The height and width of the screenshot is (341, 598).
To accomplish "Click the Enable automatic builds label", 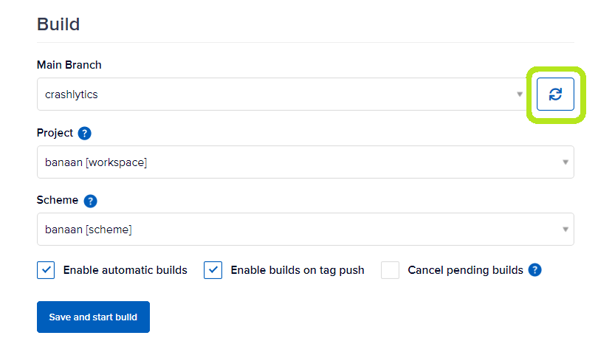I will tap(125, 270).
